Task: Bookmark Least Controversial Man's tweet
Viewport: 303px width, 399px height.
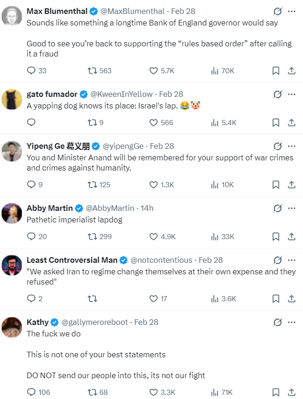Action: click(276, 299)
